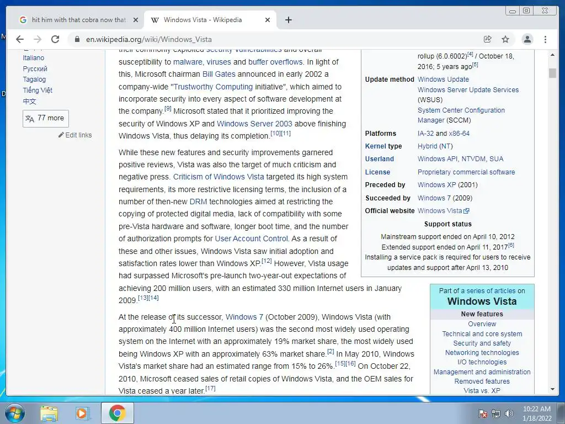This screenshot has height=424, width=565.
Task: View site security padlock info
Action: [77, 39]
